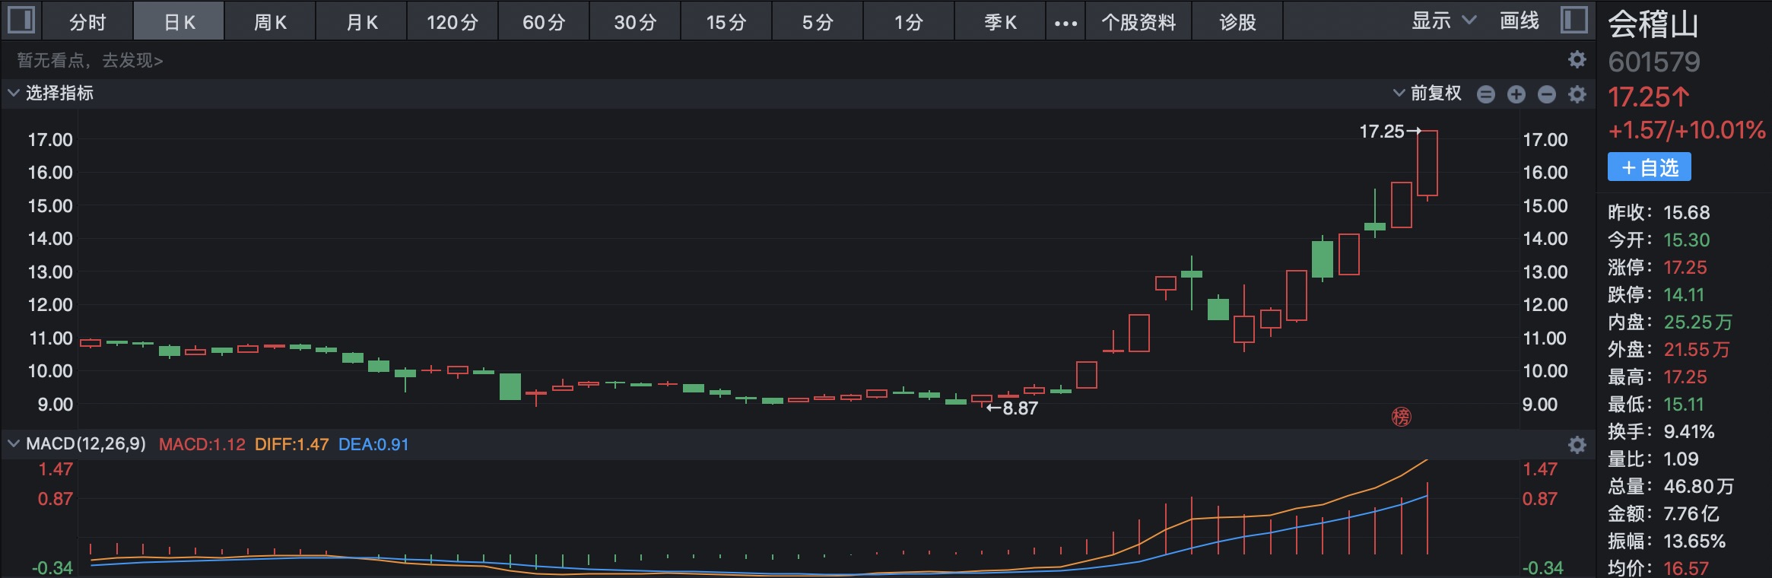Click the plus zoom-in chart icon
1772x578 pixels.
pos(1516,94)
